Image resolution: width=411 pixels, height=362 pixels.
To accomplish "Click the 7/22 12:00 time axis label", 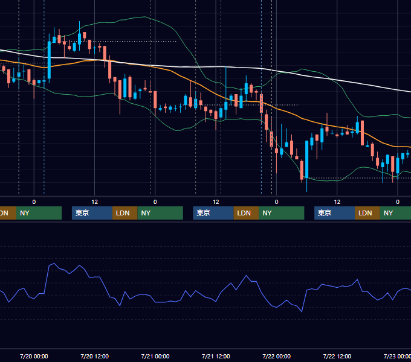I will pyautogui.click(x=337, y=356).
